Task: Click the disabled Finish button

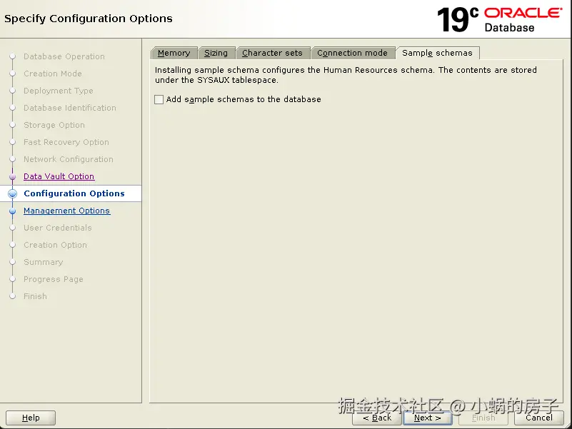Action: [483, 418]
